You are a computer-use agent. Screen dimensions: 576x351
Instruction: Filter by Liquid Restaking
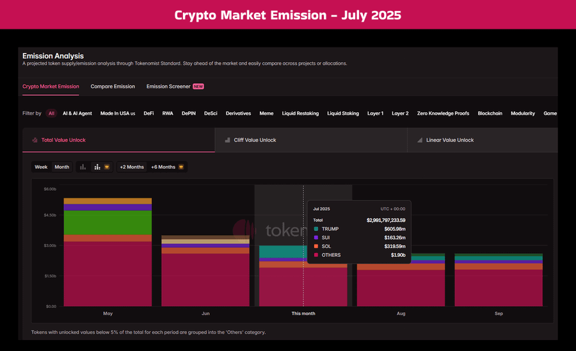(x=300, y=113)
